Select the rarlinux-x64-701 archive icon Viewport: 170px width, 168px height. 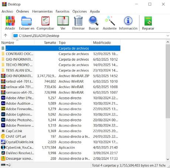pos(3,87)
